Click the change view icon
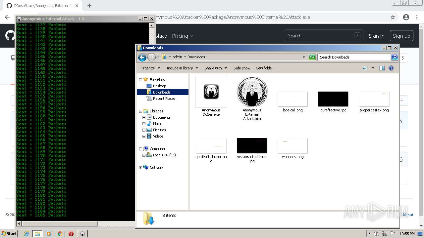 pyautogui.click(x=365, y=68)
